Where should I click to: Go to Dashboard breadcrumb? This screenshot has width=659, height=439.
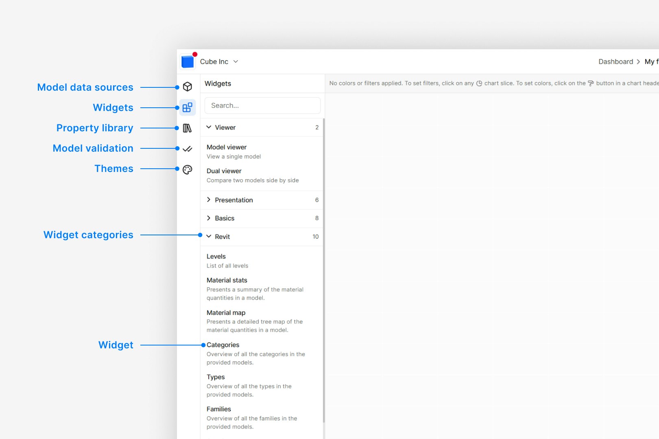pos(616,61)
